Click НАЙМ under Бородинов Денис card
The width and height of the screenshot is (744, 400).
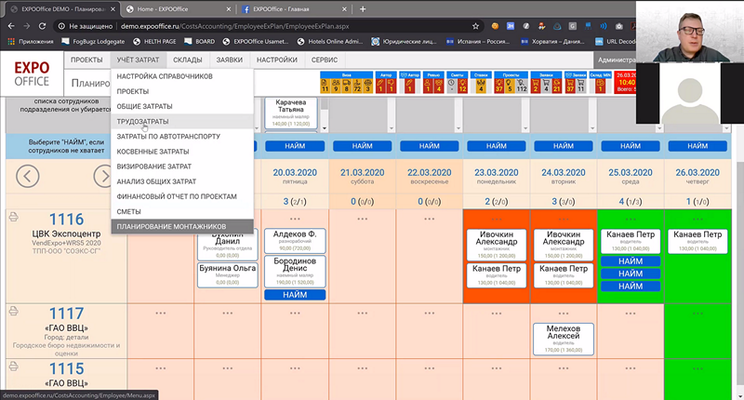point(295,295)
